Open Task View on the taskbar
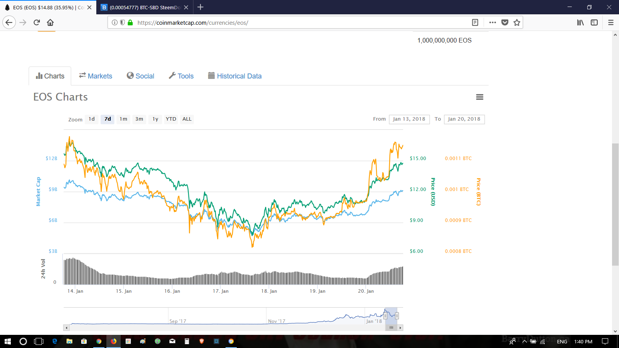Viewport: 619px width, 348px height. [x=39, y=341]
